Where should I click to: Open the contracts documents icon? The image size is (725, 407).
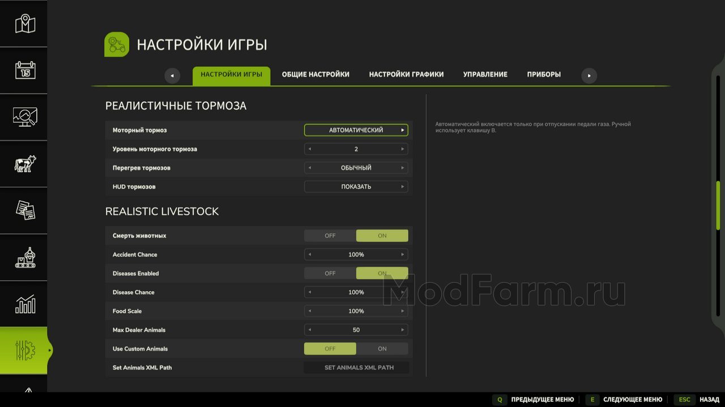click(25, 211)
